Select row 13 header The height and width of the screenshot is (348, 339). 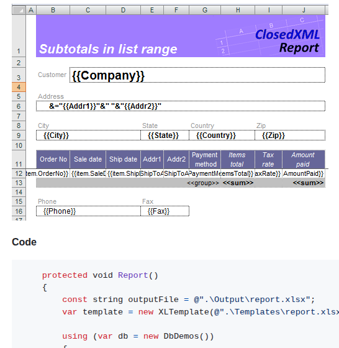(x=19, y=183)
